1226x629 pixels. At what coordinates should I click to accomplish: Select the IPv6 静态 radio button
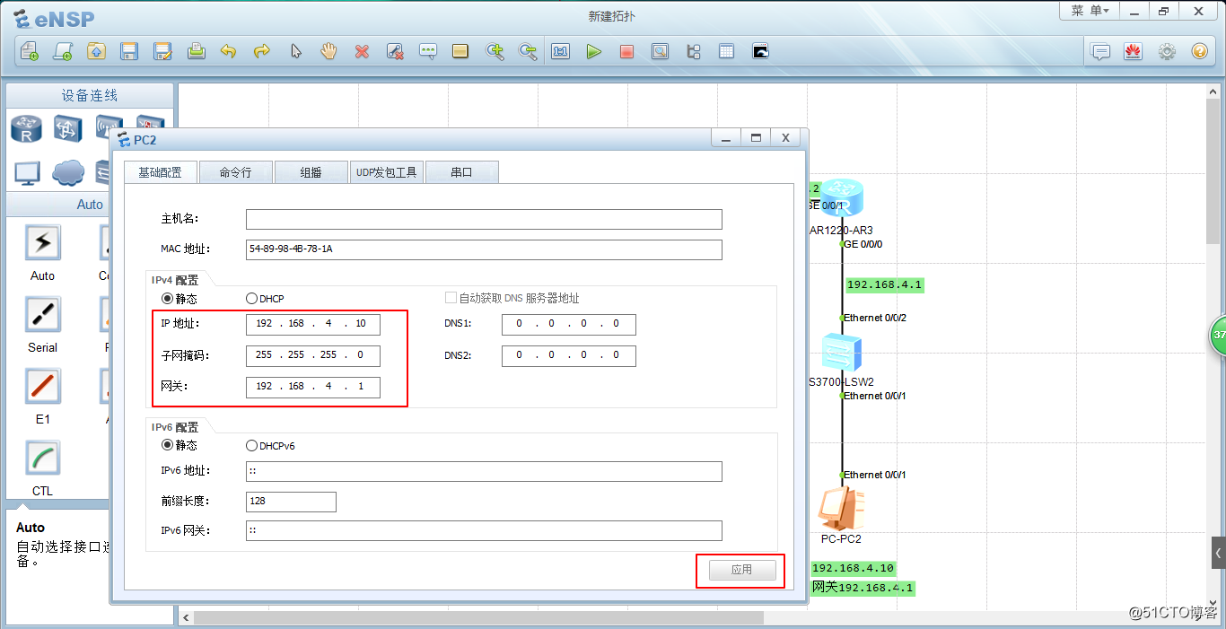click(167, 445)
